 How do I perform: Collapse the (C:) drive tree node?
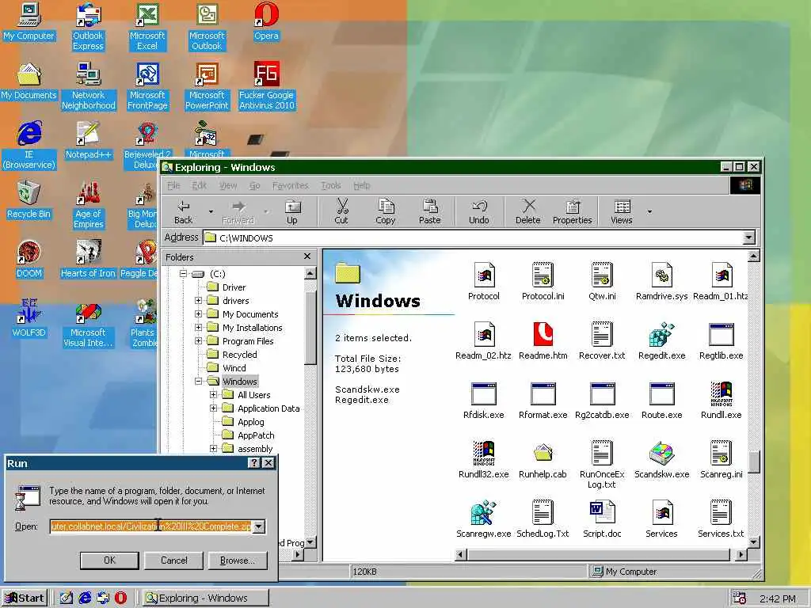[183, 273]
